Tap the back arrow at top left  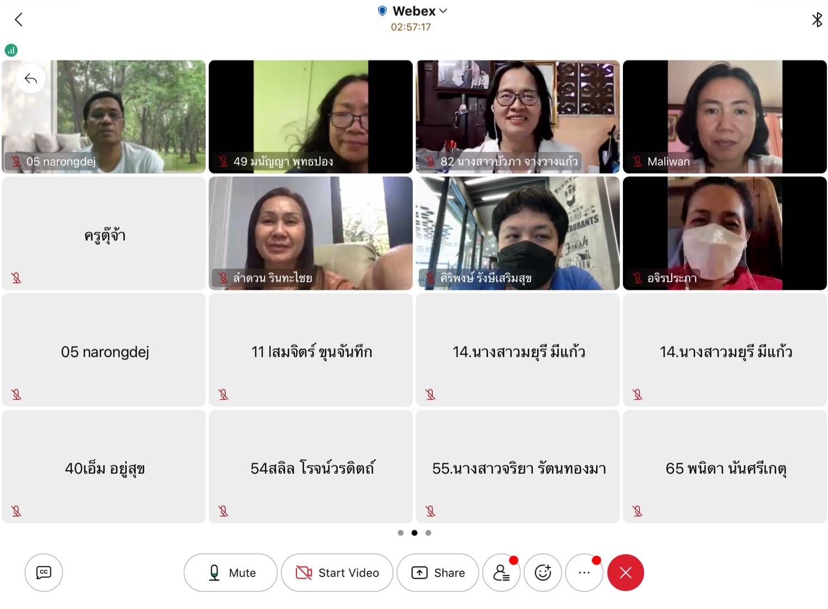point(18,20)
